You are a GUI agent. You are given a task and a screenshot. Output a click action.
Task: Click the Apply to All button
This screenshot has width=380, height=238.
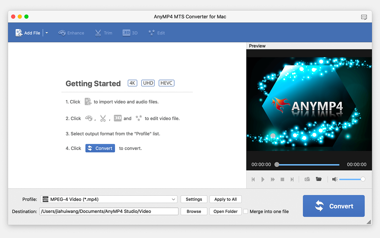[226, 199]
